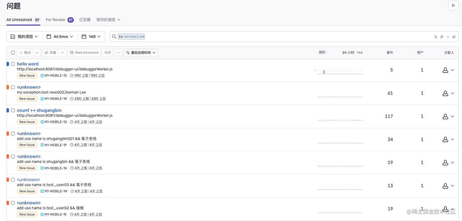
Task: Open <unknown> issue my exception.test
Action: [29, 87]
